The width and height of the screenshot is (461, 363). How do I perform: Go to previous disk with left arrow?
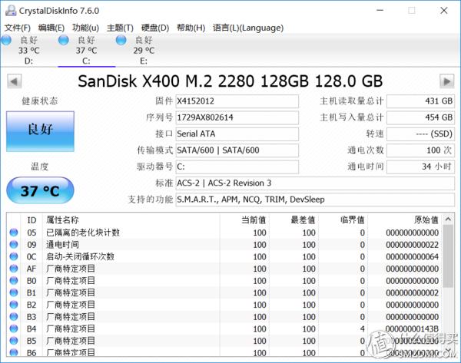pos(14,81)
